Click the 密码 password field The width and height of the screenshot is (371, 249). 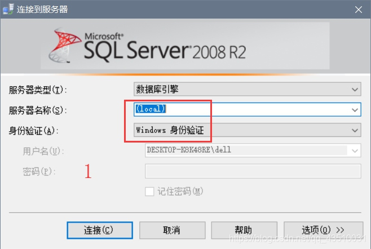pos(253,171)
